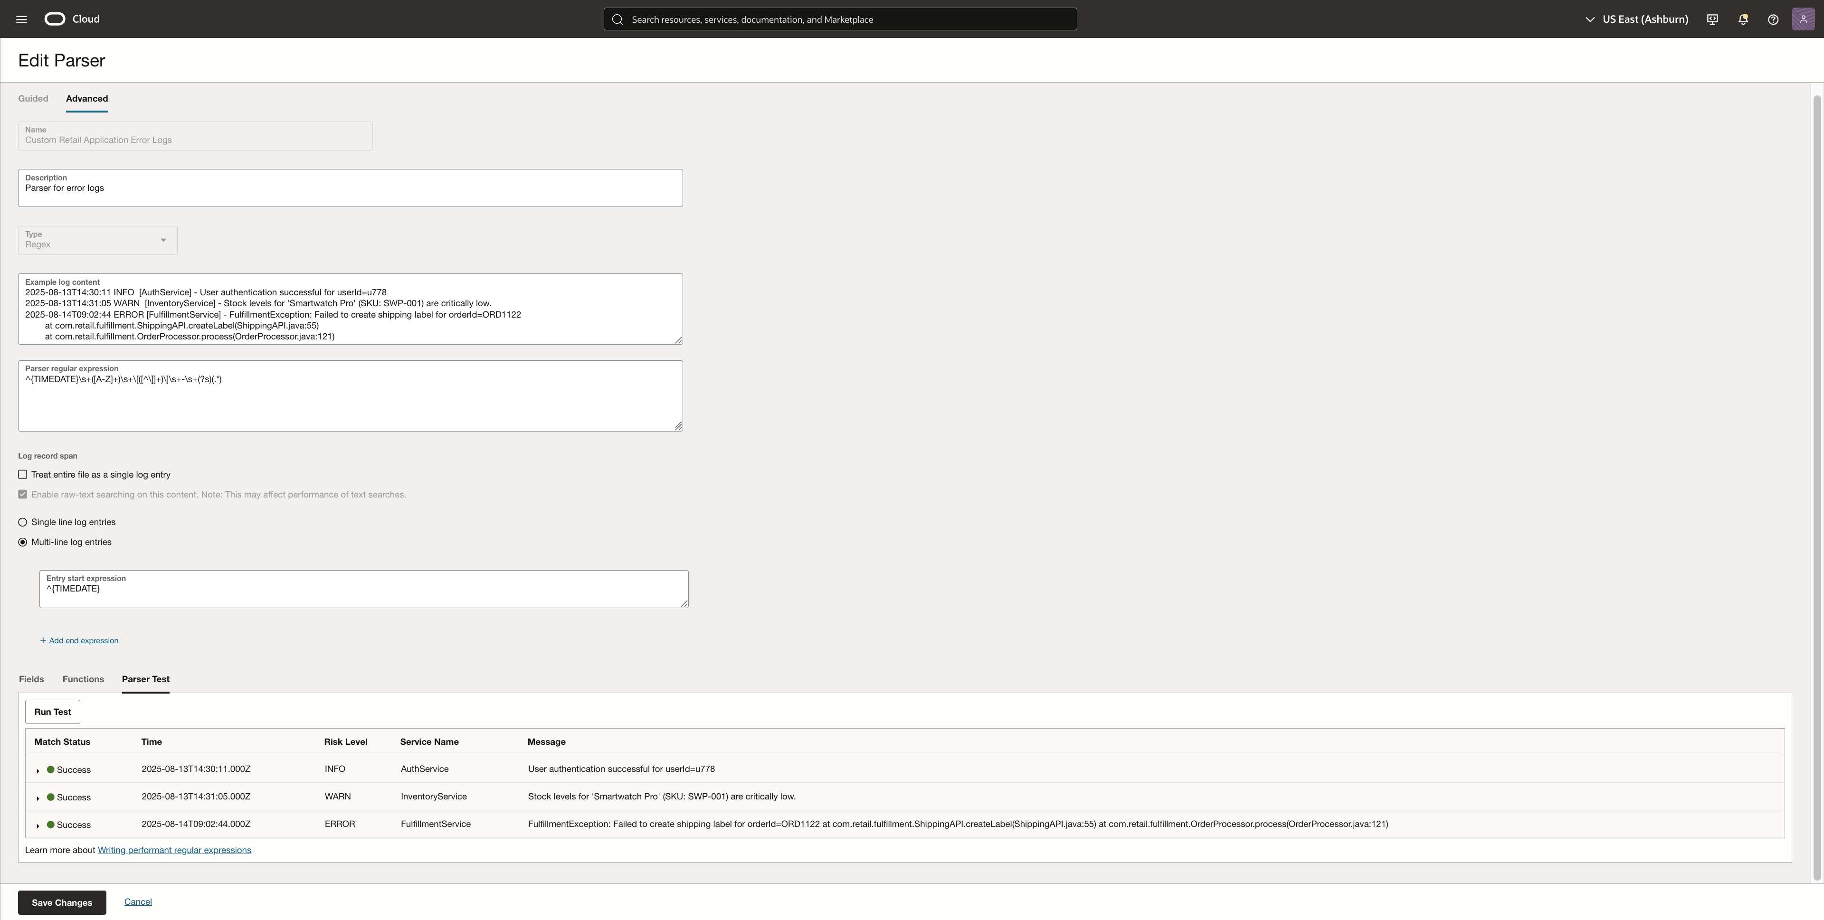Check Treat entire file as single log entry
Image resolution: width=1824 pixels, height=920 pixels.
pyautogui.click(x=23, y=475)
